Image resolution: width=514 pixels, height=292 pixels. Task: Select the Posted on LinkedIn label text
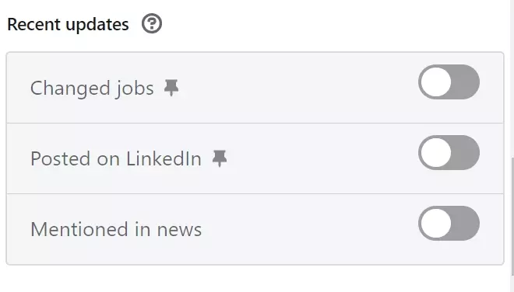116,159
